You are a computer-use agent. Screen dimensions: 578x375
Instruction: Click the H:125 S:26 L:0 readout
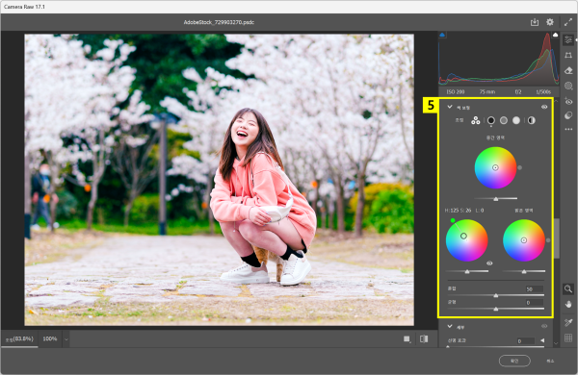(464, 211)
